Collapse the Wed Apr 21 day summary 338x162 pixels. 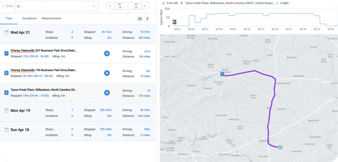78,34
